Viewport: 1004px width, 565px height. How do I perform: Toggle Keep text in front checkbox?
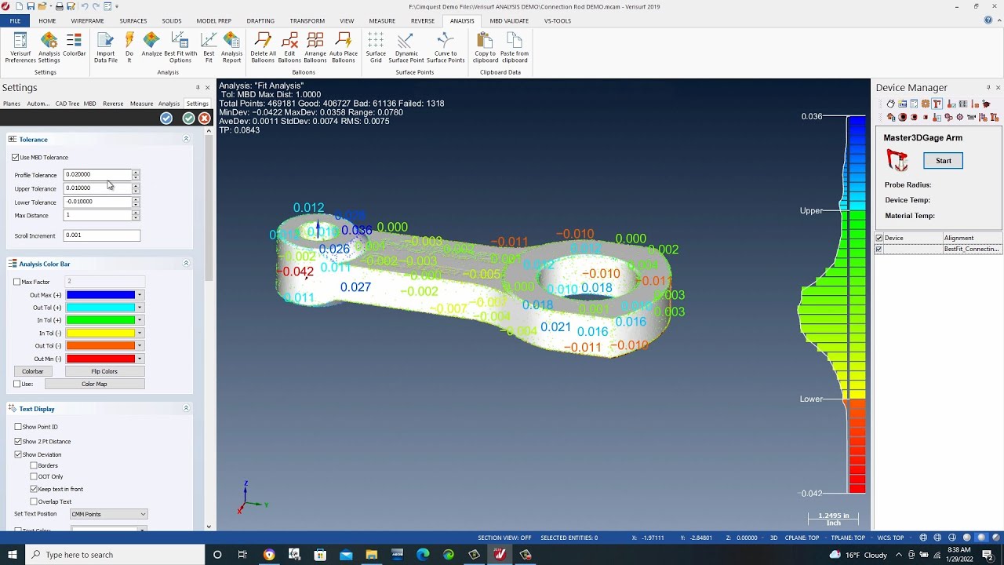click(x=34, y=489)
